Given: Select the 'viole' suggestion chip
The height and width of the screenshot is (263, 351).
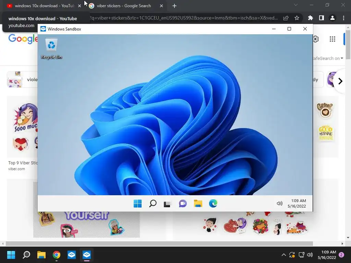Looking at the screenshot, I should pyautogui.click(x=22, y=79).
